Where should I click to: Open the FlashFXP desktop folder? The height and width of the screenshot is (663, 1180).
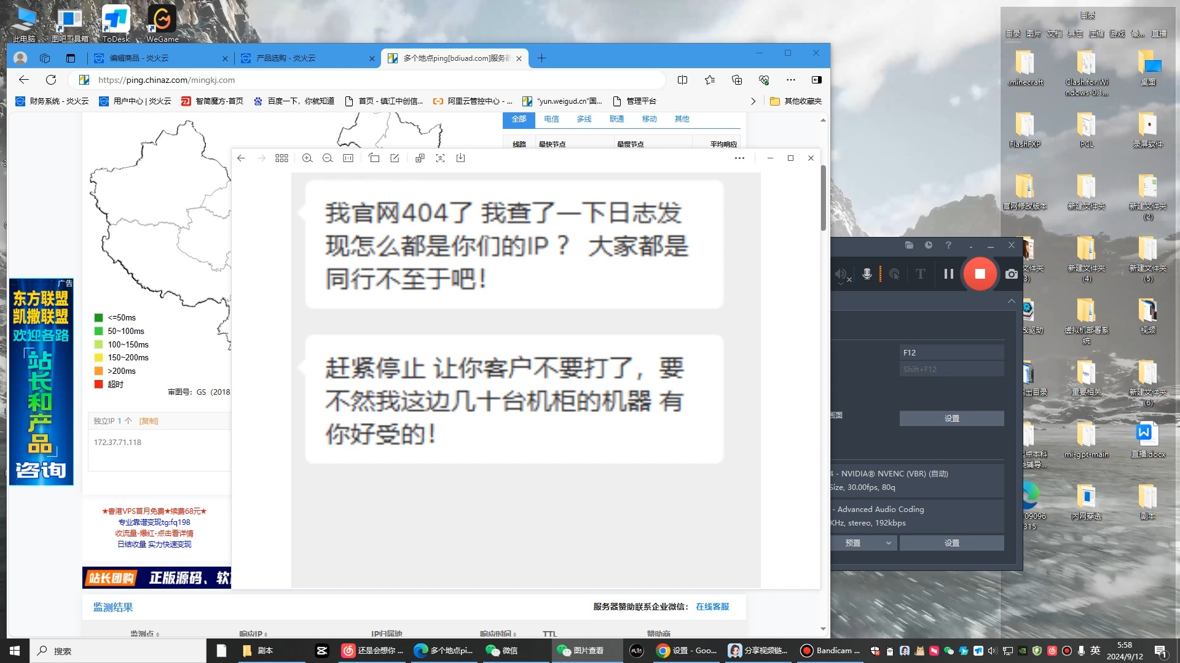tap(1025, 130)
